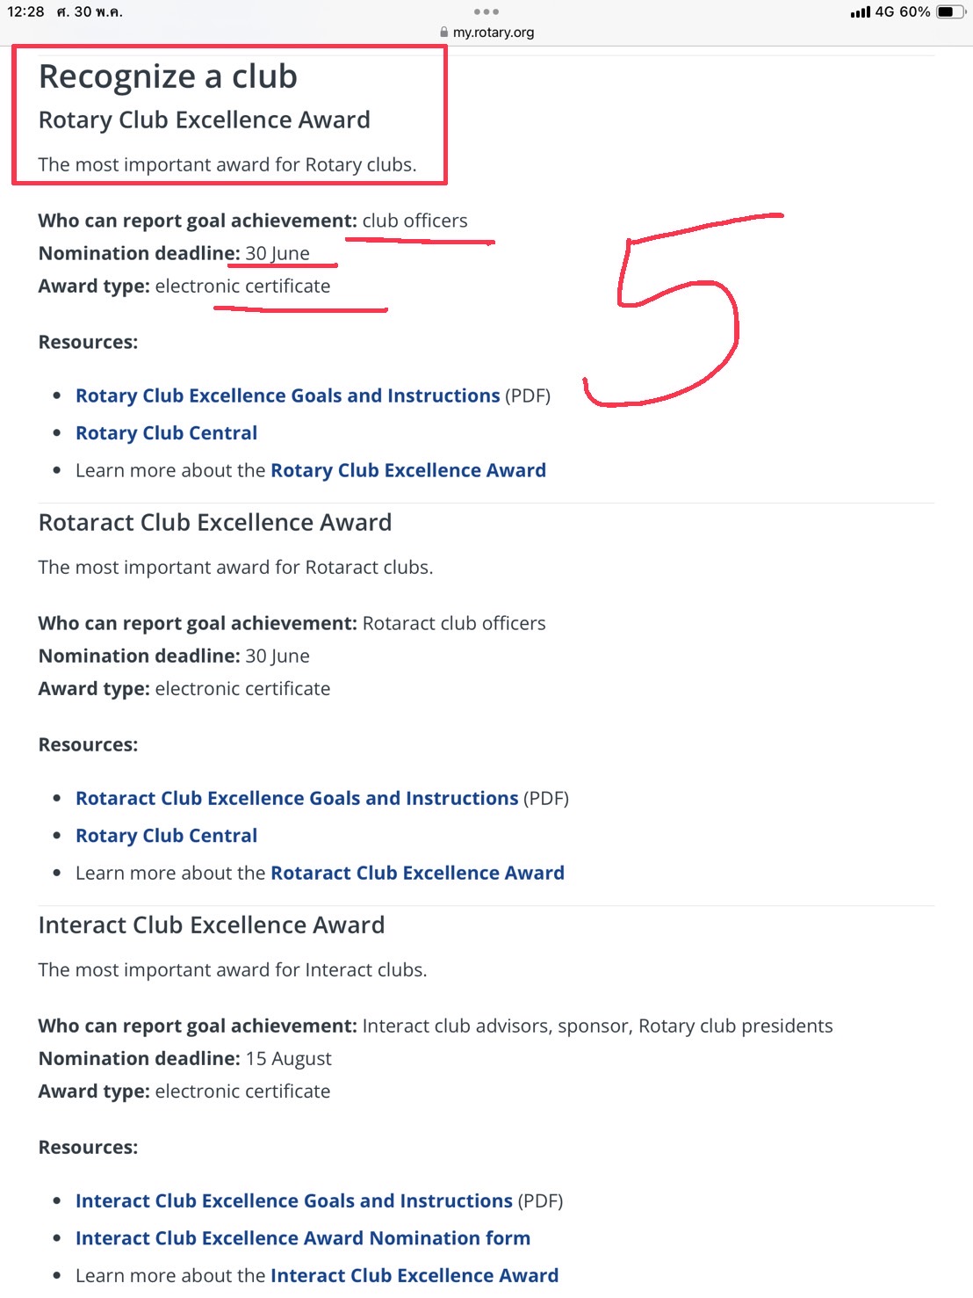The height and width of the screenshot is (1298, 973).
Task: Open Rotaract Club Excellence Goals and Instructions PDF
Action: 297,798
